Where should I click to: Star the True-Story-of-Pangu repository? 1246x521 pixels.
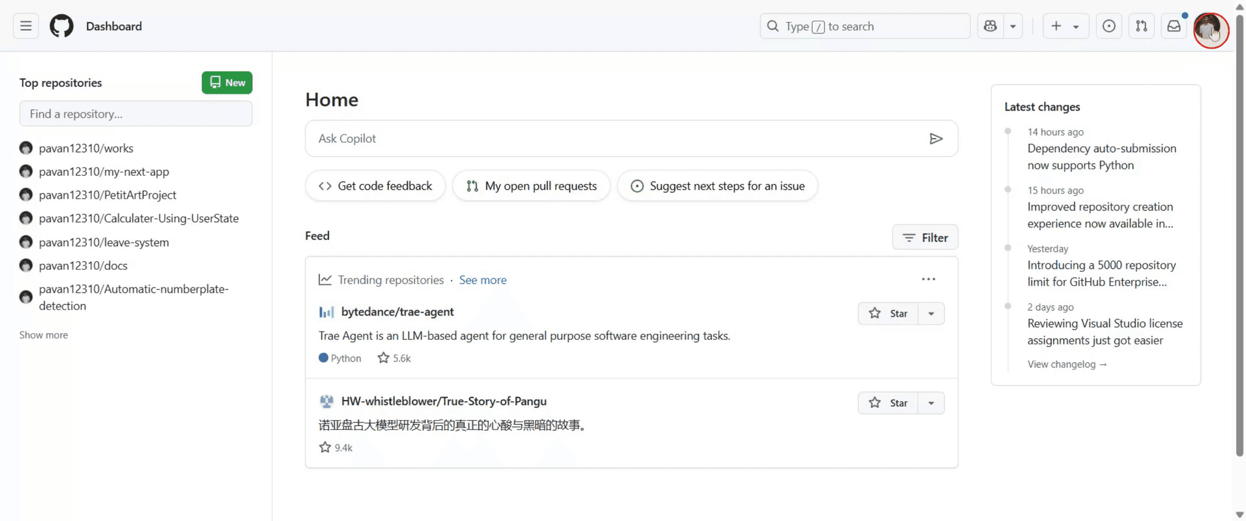coord(888,403)
